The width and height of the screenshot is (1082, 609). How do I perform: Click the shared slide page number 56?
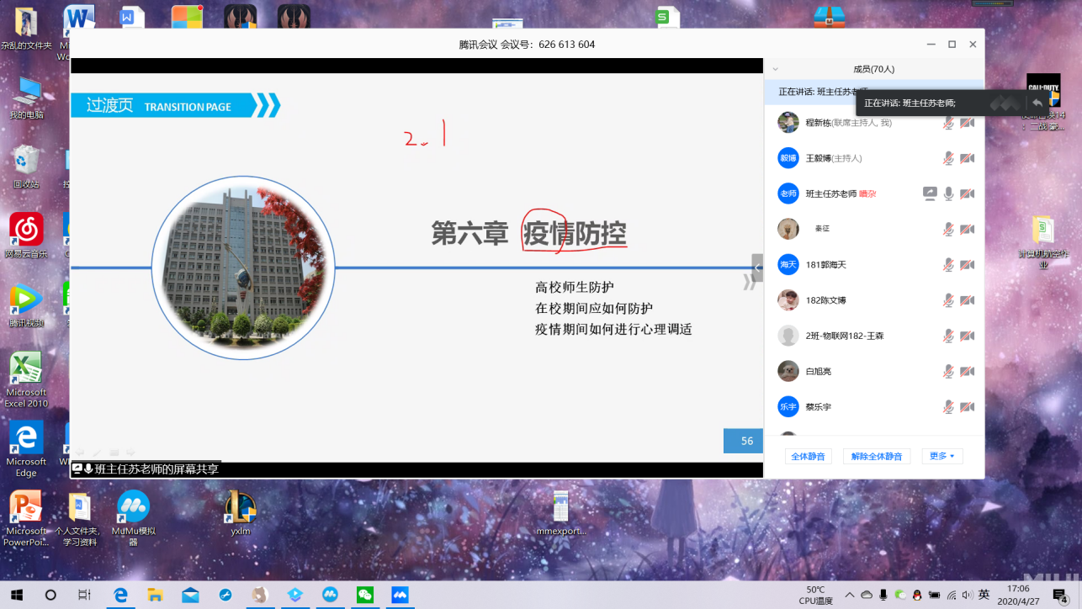(x=746, y=441)
